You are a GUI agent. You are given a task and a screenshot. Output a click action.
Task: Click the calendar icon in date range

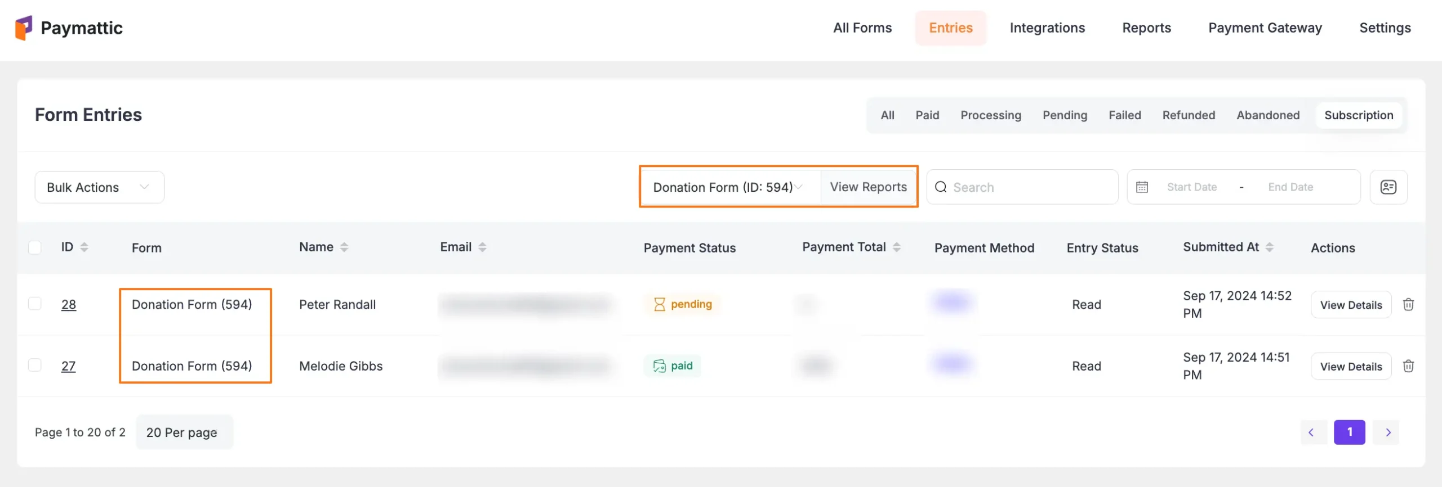tap(1142, 187)
